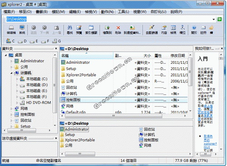Viewport: 227px width, 166px height.
Task: Collapse the 桌面 root tree node
Action: (5, 55)
